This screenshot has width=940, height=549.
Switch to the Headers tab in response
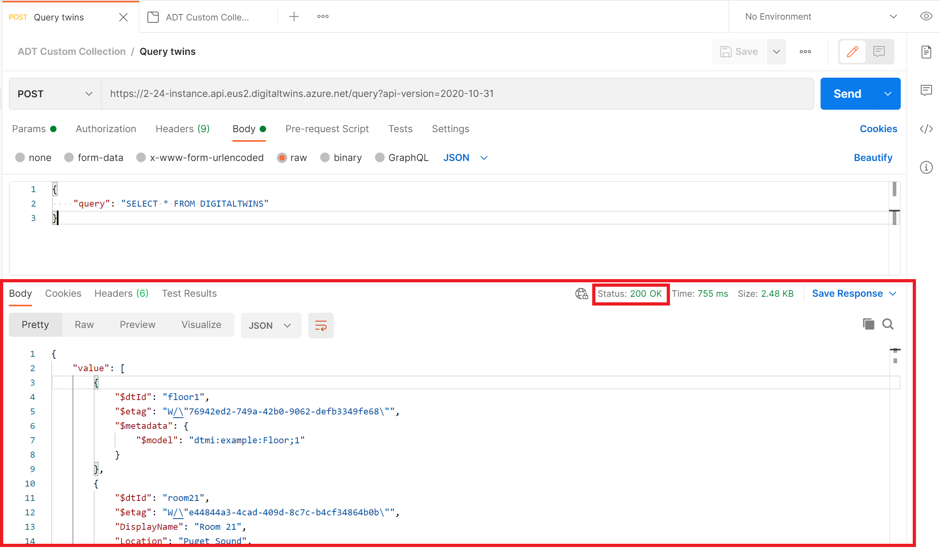(121, 294)
